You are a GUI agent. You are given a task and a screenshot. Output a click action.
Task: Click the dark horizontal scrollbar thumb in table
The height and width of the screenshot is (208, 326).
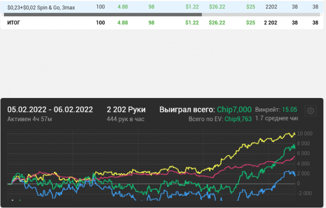coord(102,14)
